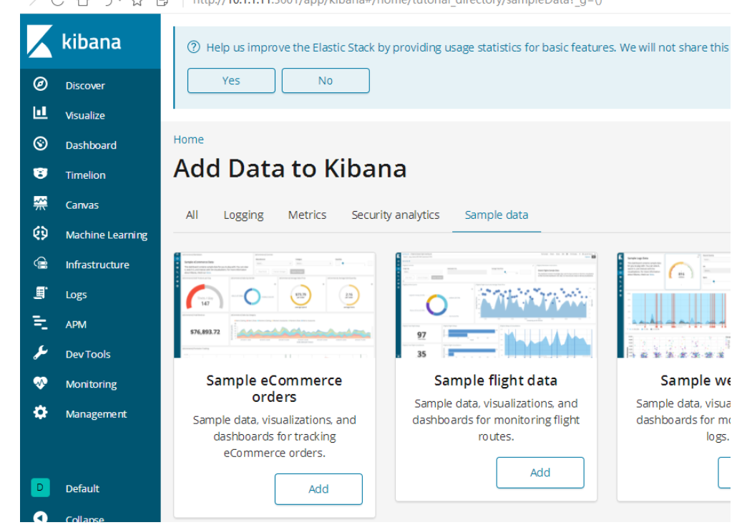Open Logs via its document icon
Image resolution: width=747 pixels, height=530 pixels.
coord(41,293)
